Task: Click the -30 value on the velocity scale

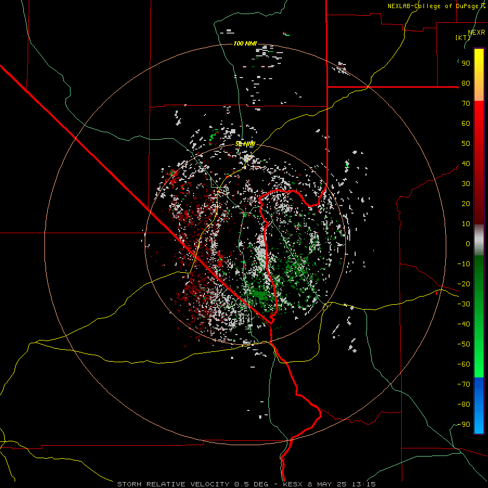Action: (x=464, y=304)
